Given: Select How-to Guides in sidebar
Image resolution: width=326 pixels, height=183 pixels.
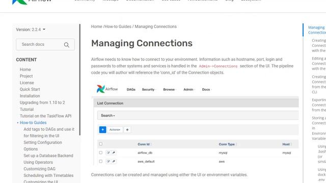Looking at the screenshot, I should click(33, 123).
